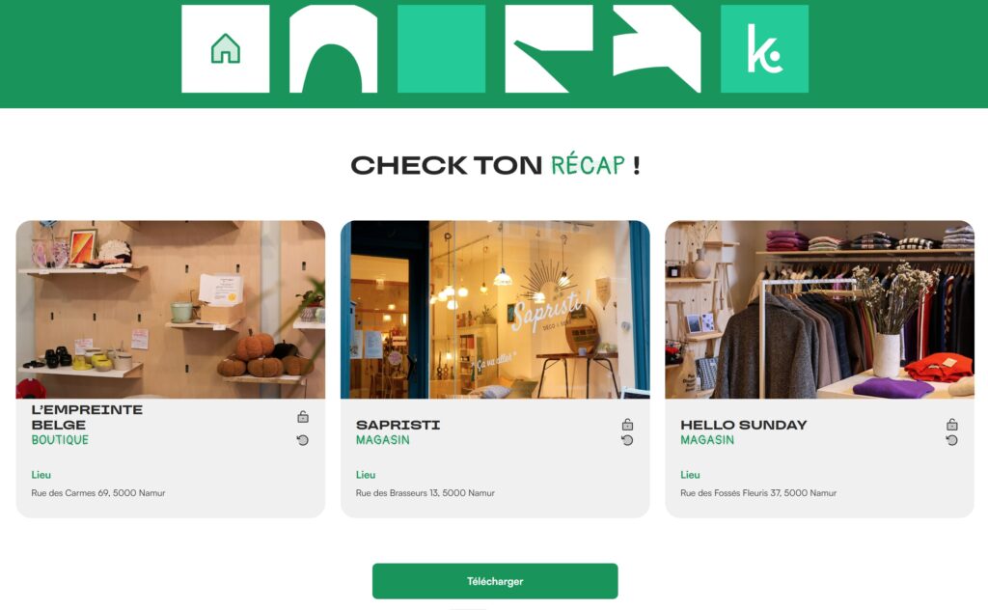Toggle the lock icon on L'Empreinte Belge card
988x610 pixels.
click(303, 417)
